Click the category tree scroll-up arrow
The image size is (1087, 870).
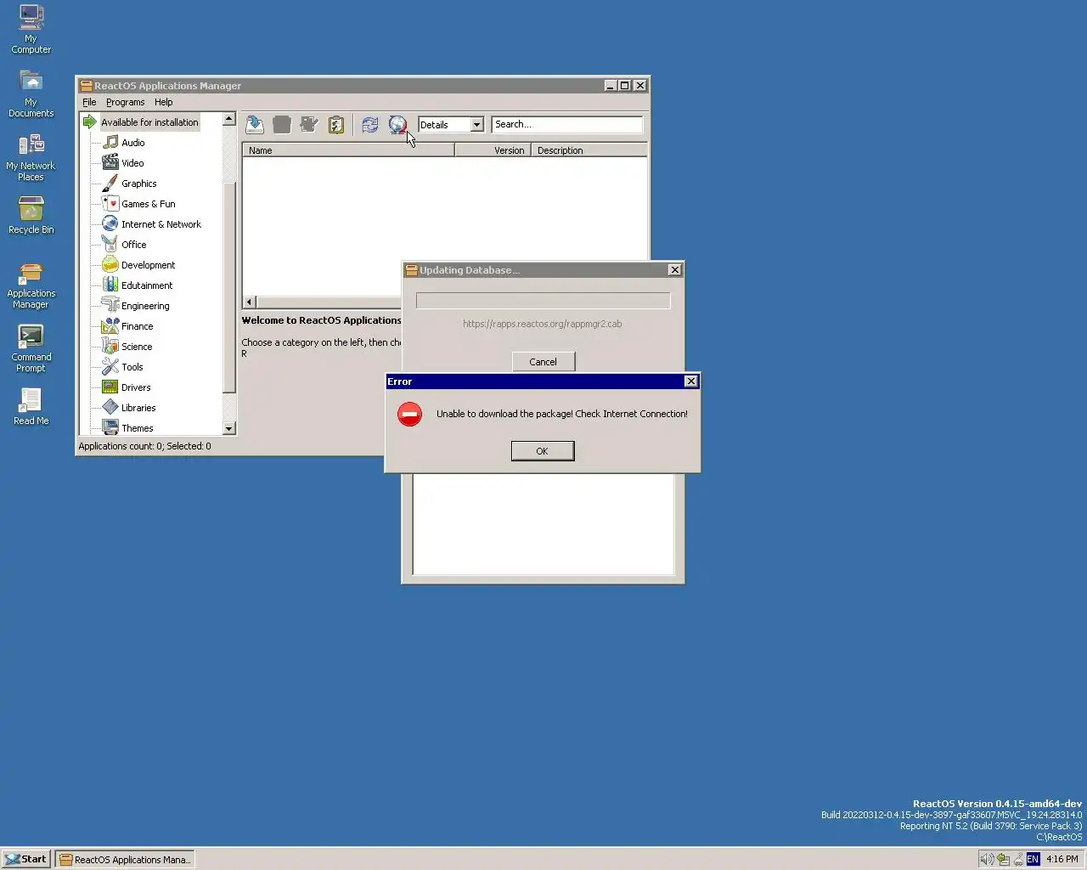click(x=228, y=120)
